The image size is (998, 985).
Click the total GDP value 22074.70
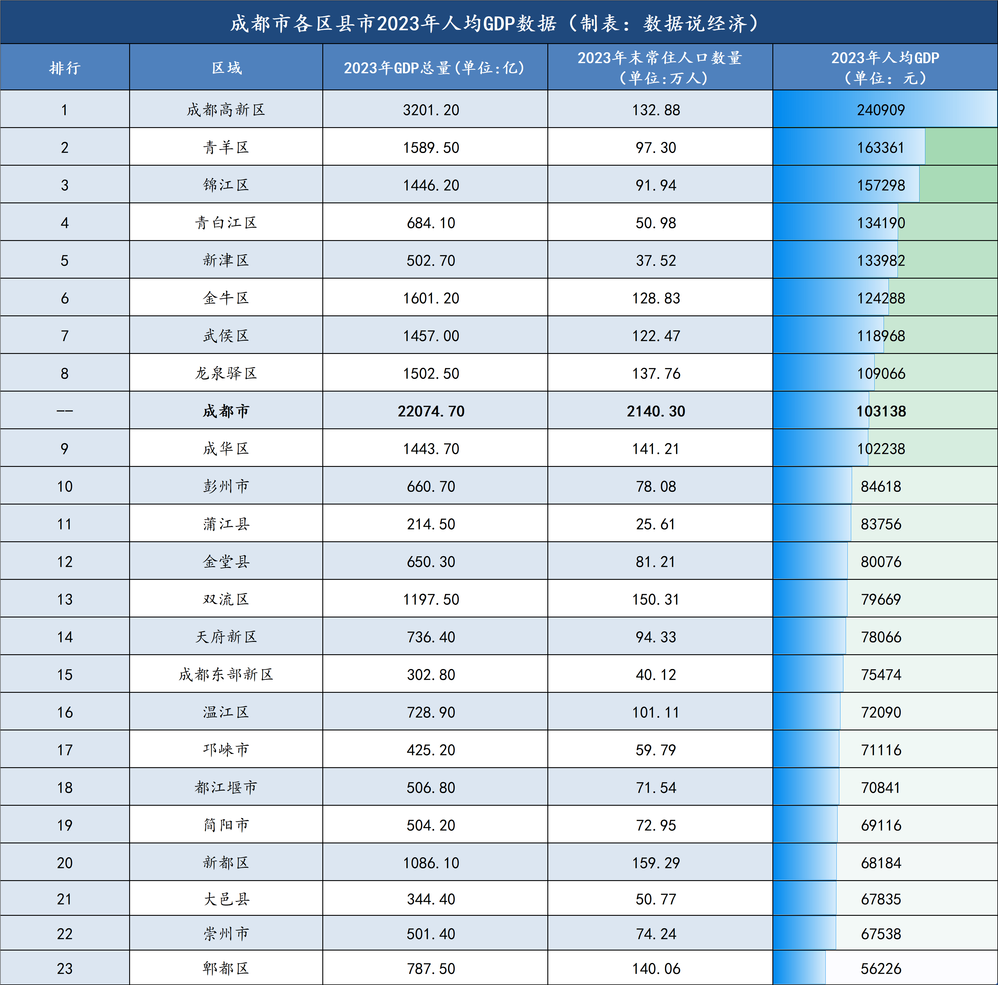click(431, 412)
